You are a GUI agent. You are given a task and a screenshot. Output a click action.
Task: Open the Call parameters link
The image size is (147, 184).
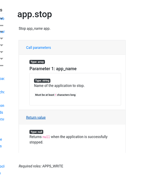click(x=39, y=48)
